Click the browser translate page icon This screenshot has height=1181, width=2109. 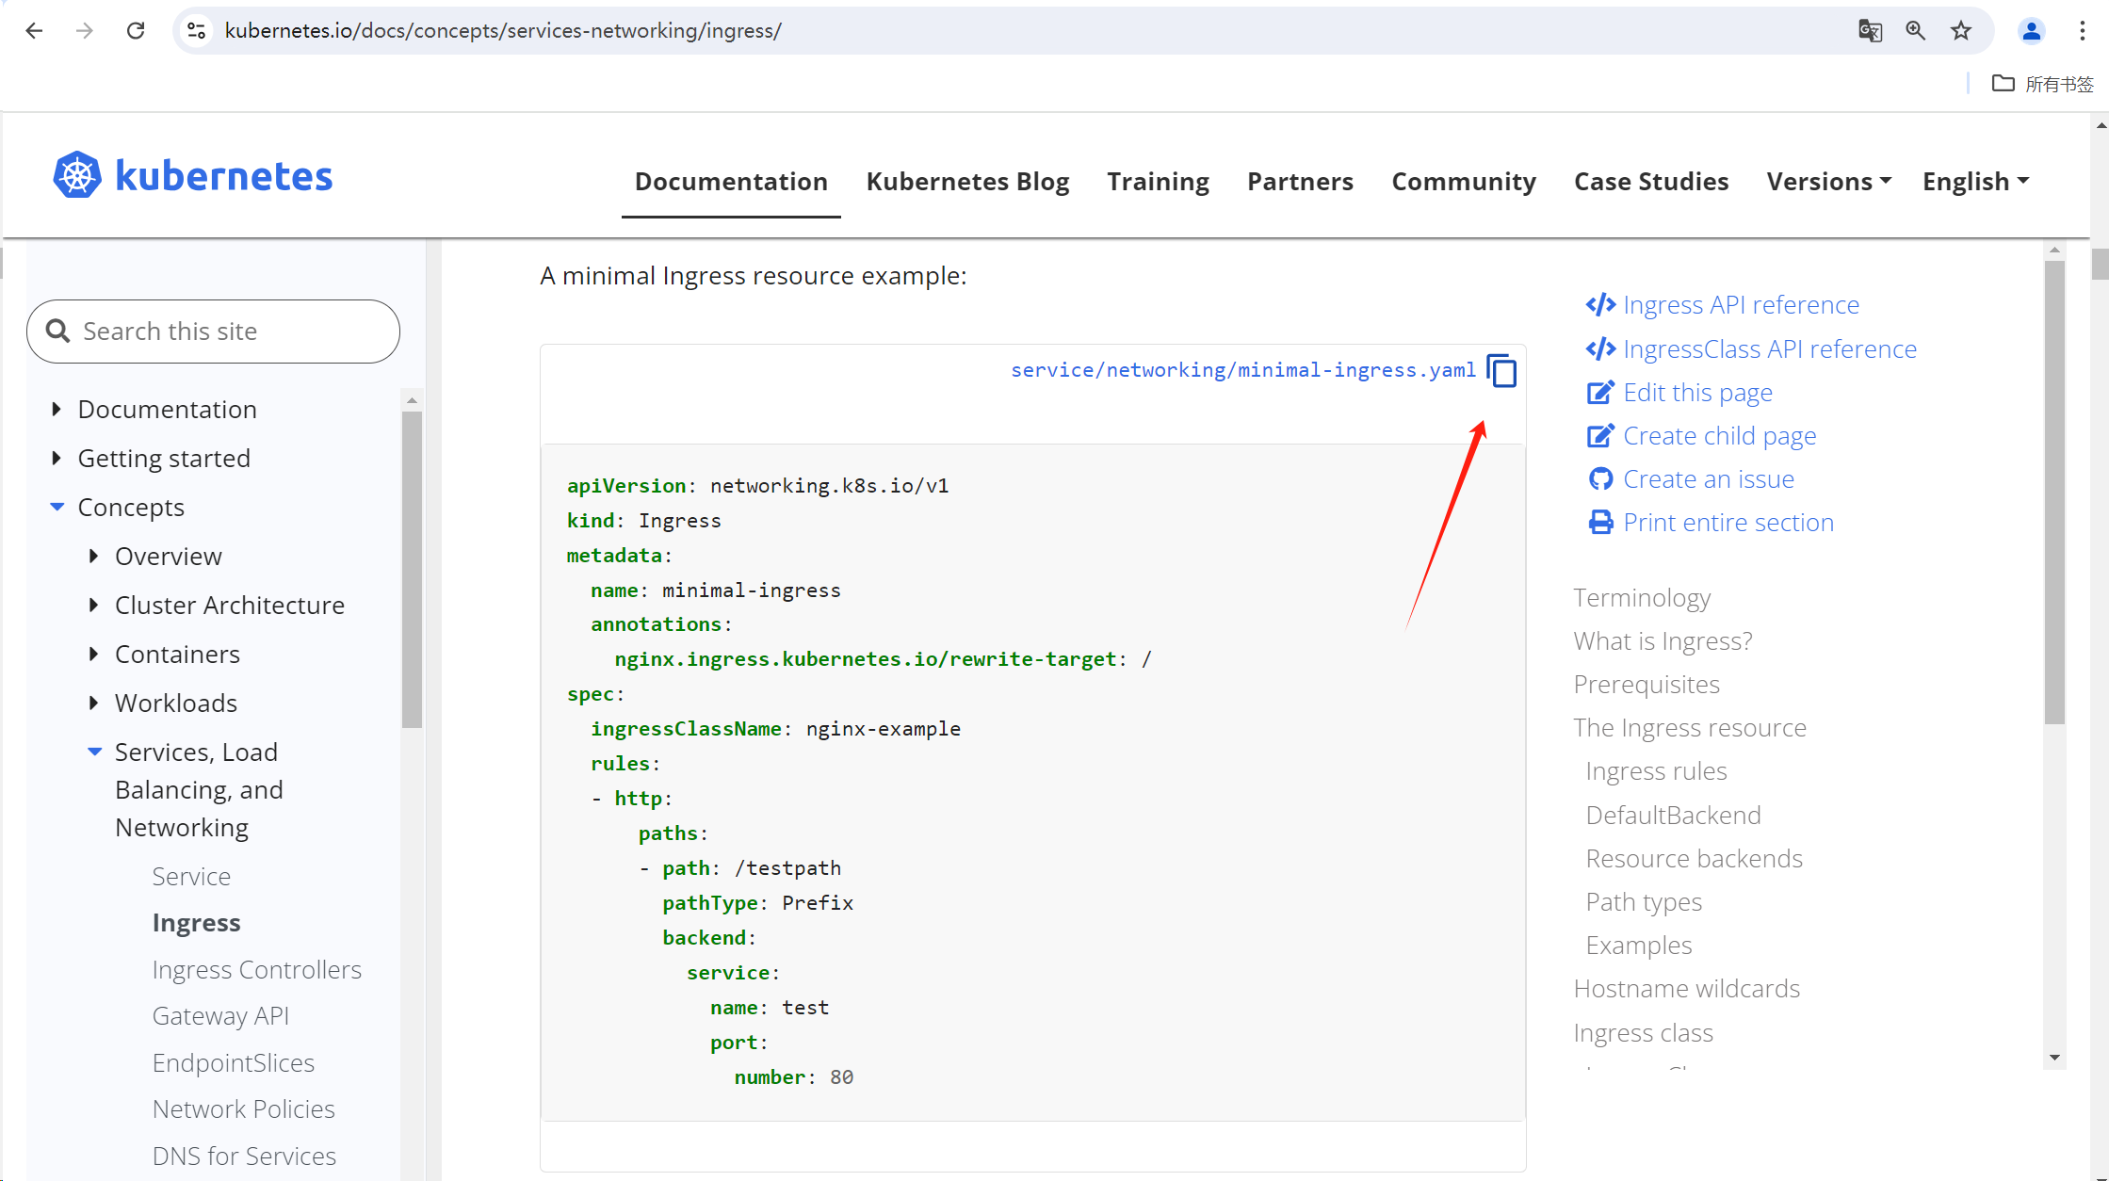pos(1870,30)
